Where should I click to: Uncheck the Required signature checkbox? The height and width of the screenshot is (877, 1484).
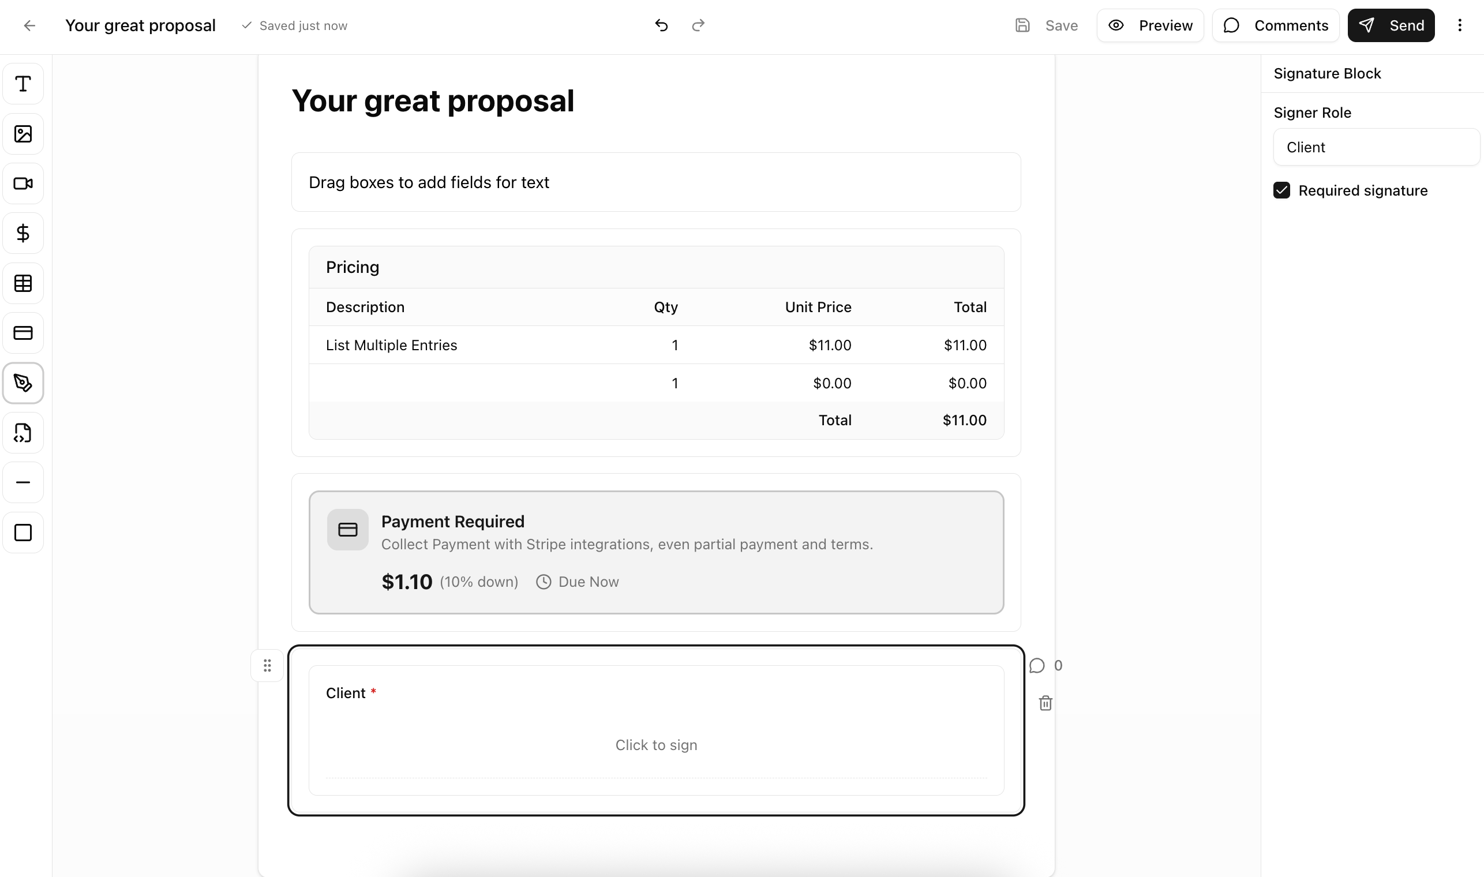pos(1281,190)
